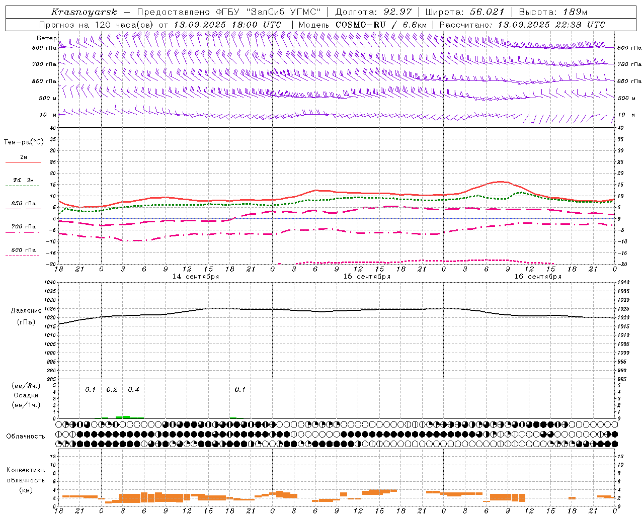Click the '15 сентября' date label

point(367,277)
